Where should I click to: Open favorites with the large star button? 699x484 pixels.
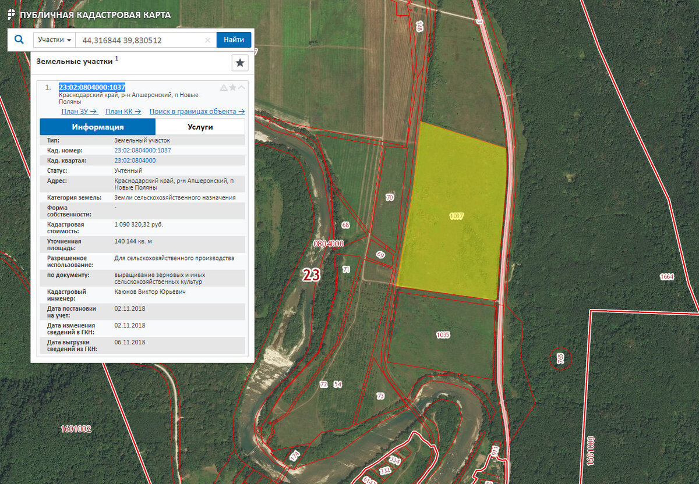point(240,63)
